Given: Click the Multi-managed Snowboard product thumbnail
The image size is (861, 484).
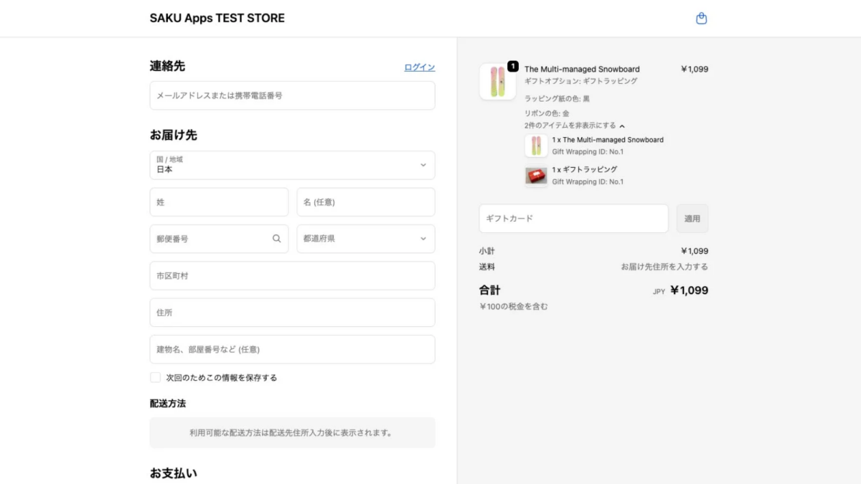Looking at the screenshot, I should pos(497,81).
